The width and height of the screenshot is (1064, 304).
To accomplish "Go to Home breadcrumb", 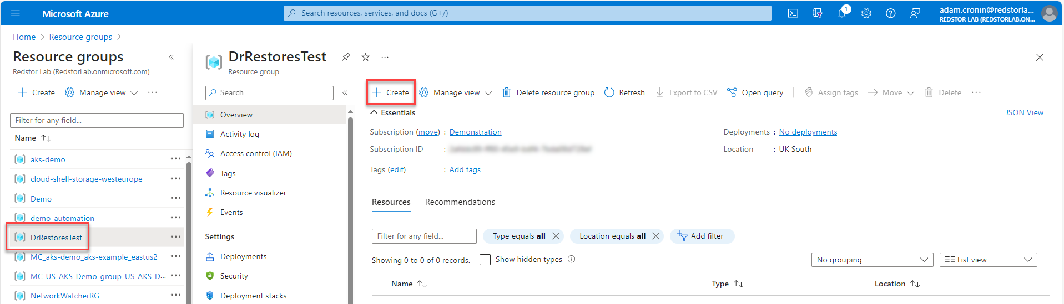I will coord(24,37).
